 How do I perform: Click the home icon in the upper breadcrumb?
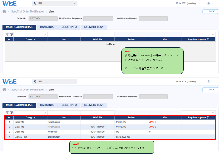point(4,11)
